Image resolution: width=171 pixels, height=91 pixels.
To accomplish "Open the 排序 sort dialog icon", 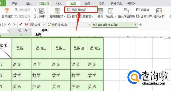I will point(42,11).
